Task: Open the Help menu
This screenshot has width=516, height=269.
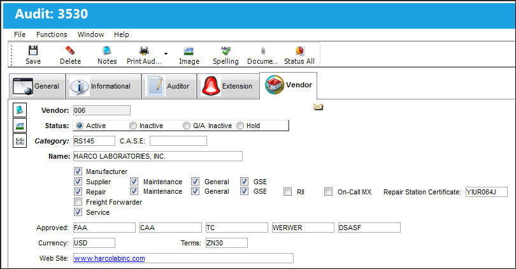Action: click(x=122, y=34)
